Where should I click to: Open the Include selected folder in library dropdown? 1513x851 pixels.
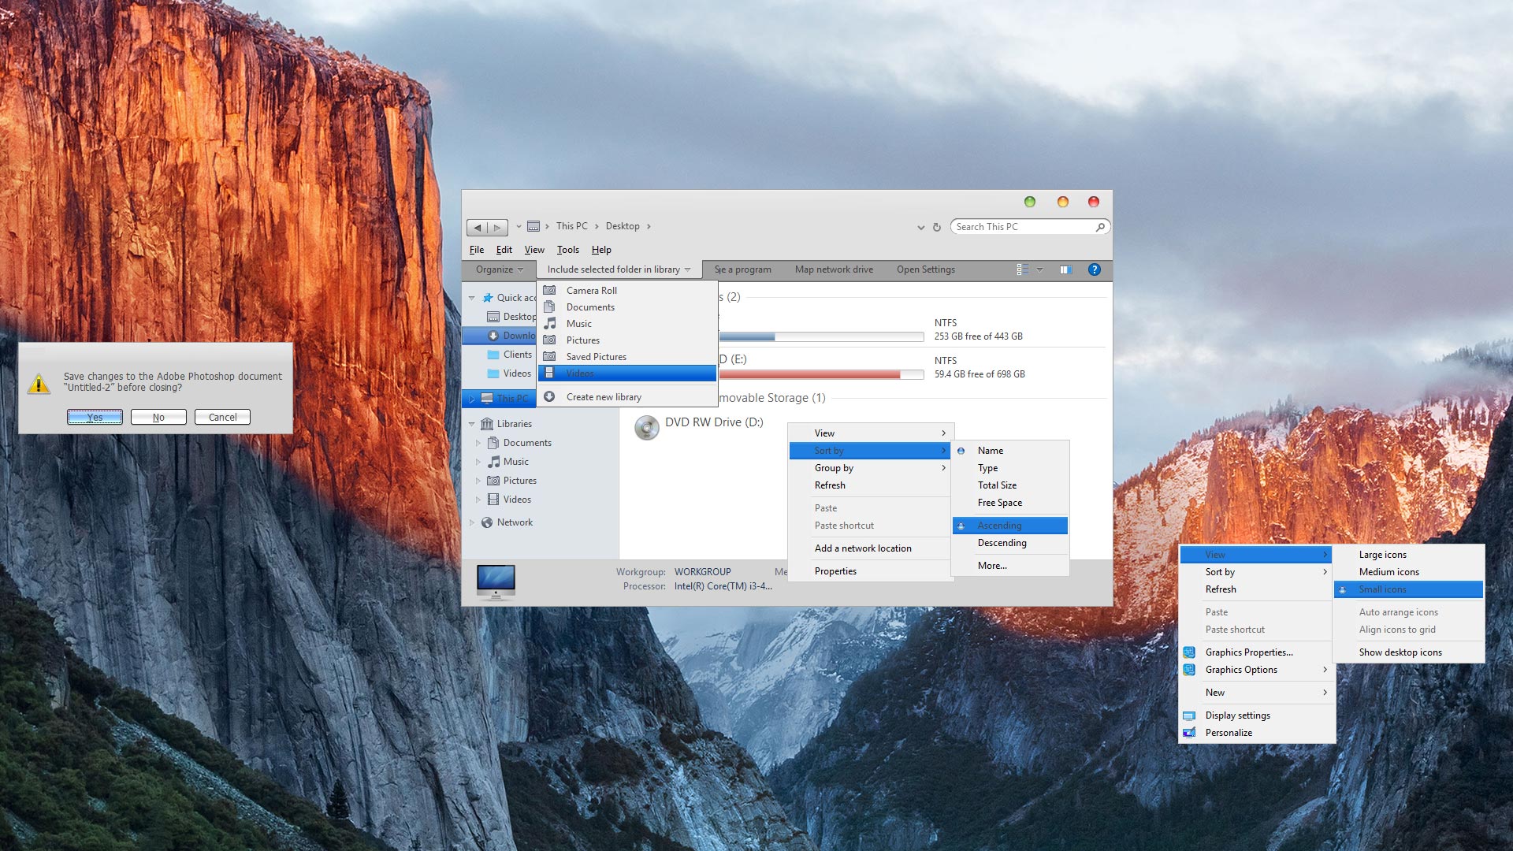click(619, 269)
